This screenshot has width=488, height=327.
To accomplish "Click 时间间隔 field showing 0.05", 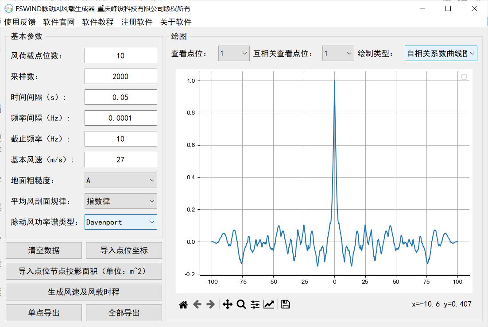I will pos(121,97).
